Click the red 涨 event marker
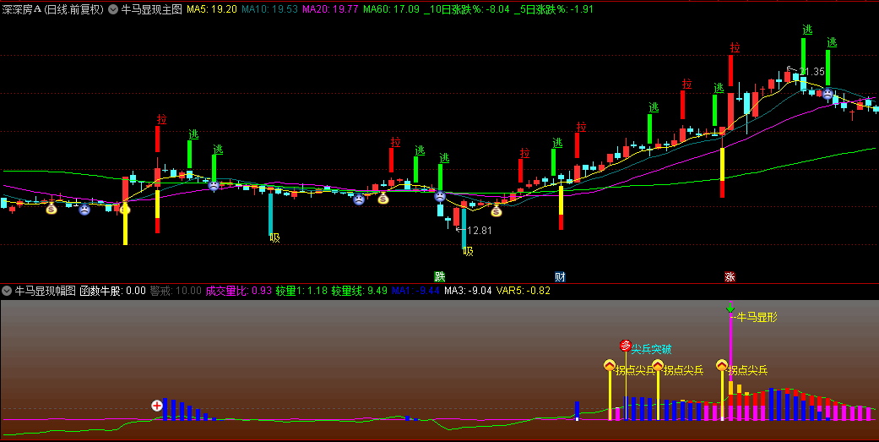Screen dimensions: 879x442 coord(730,276)
